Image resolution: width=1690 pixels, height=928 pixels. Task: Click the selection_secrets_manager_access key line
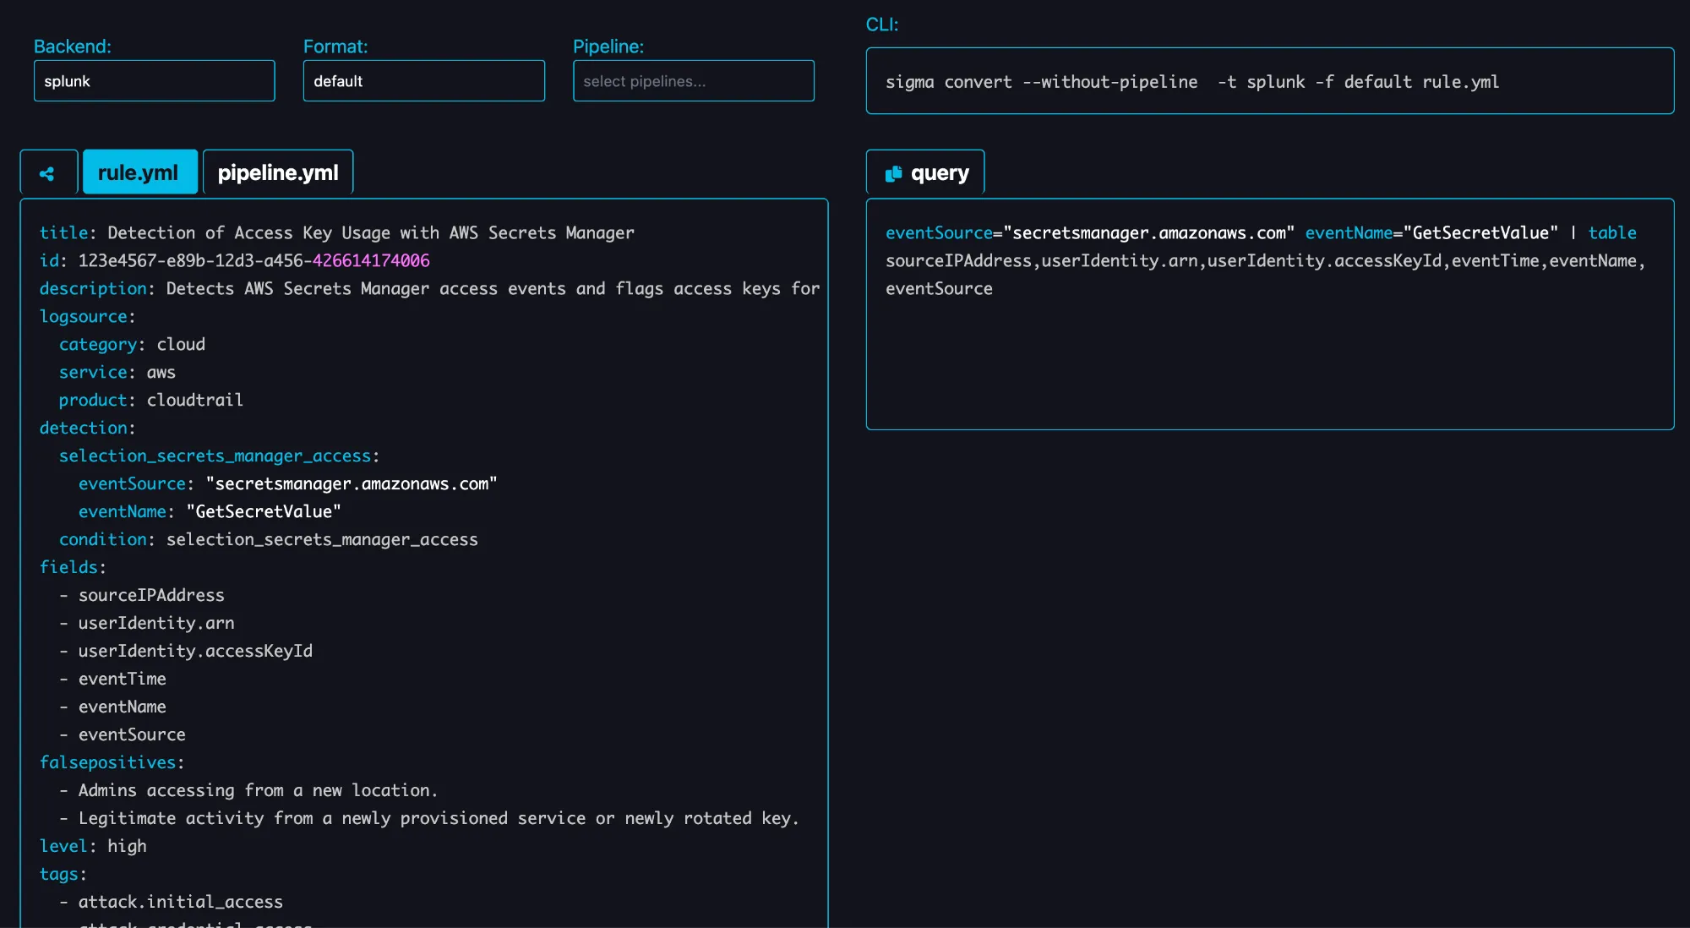[x=219, y=456]
